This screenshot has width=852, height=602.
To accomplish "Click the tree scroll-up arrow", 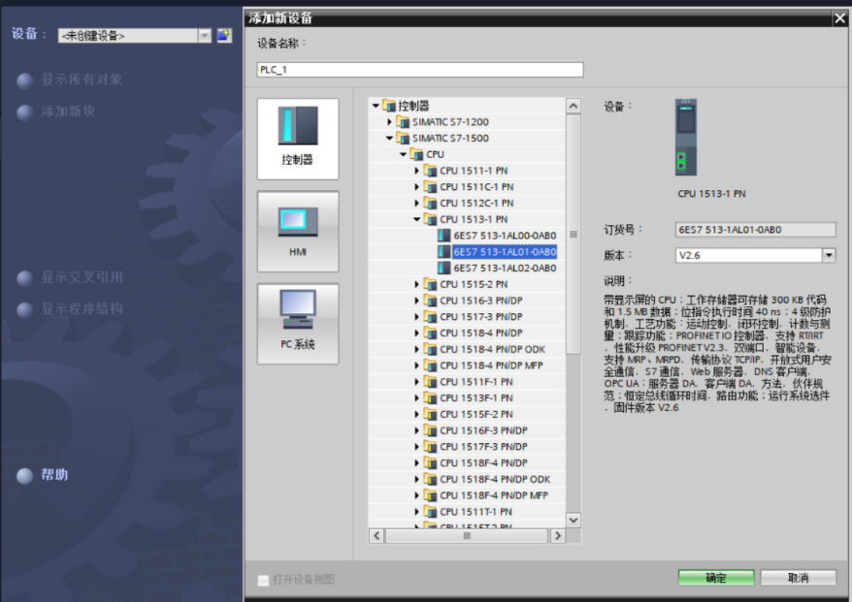I will pos(573,106).
